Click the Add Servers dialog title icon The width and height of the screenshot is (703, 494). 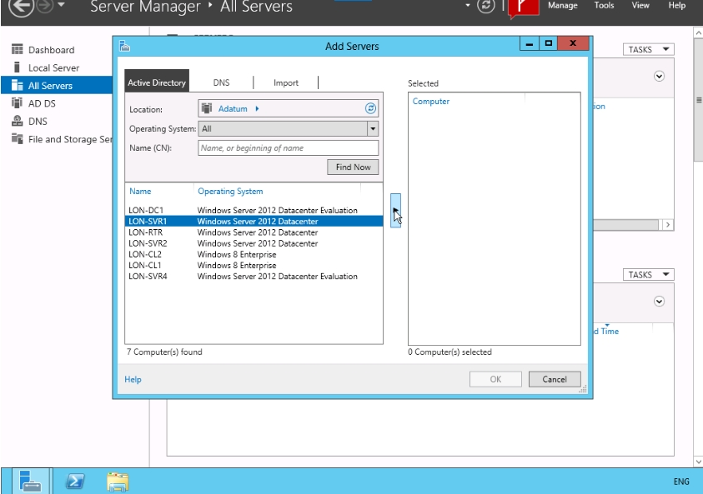pos(124,46)
